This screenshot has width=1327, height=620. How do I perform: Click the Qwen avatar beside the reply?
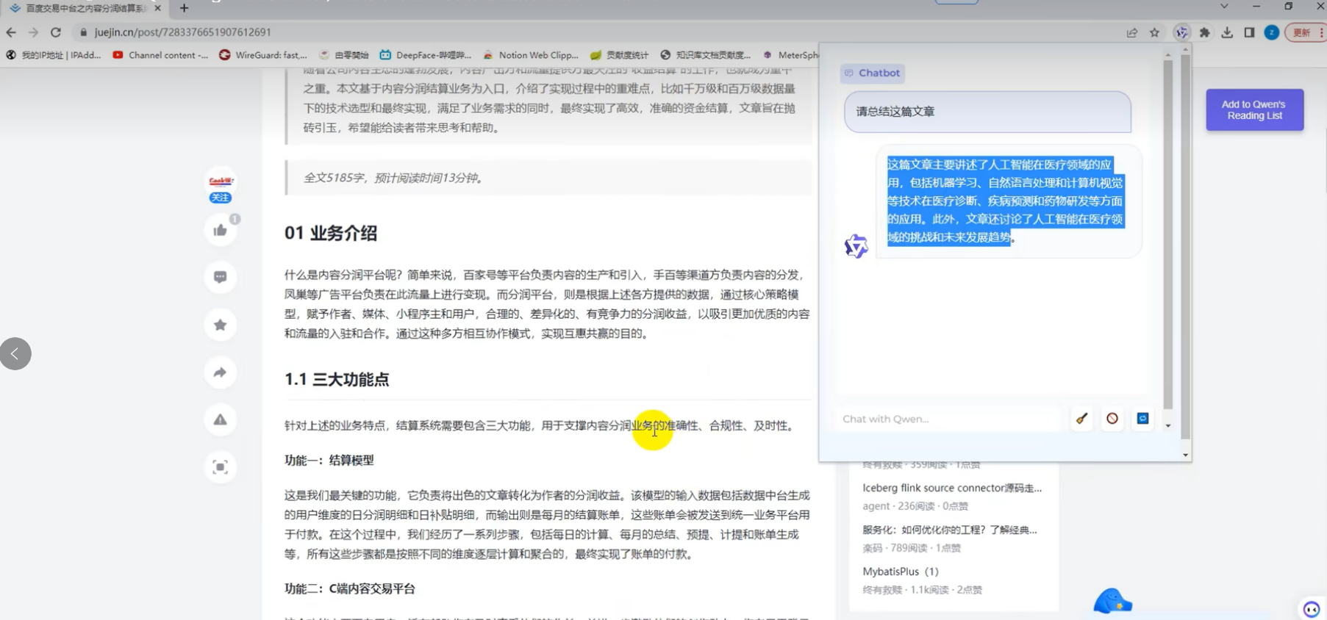856,246
